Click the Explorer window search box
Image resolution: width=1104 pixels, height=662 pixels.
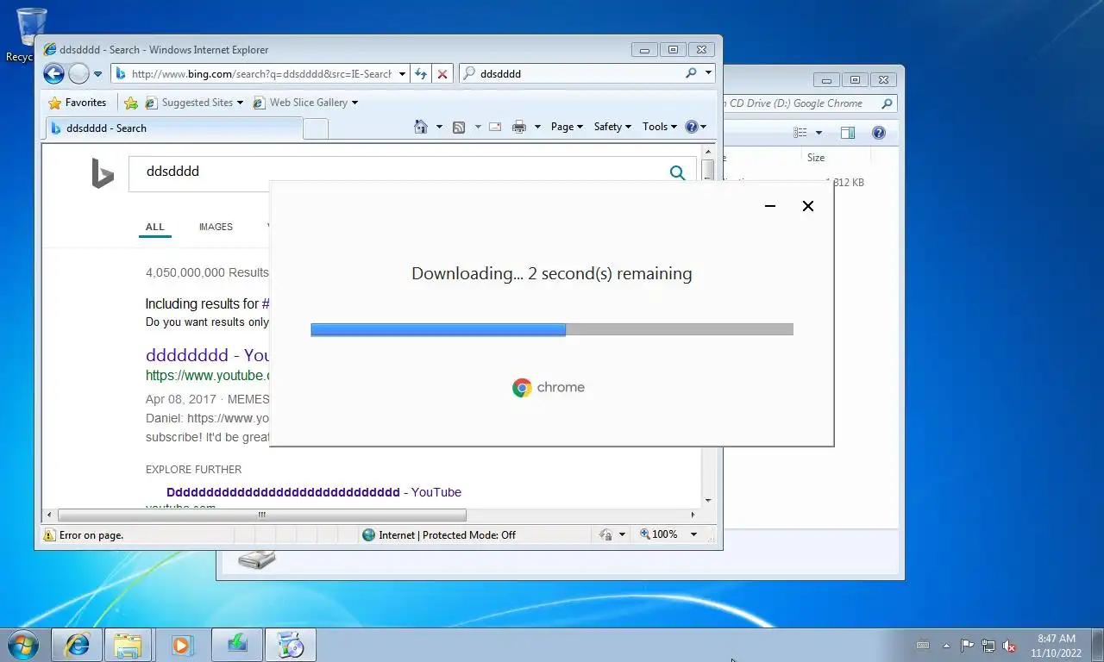[x=811, y=103]
